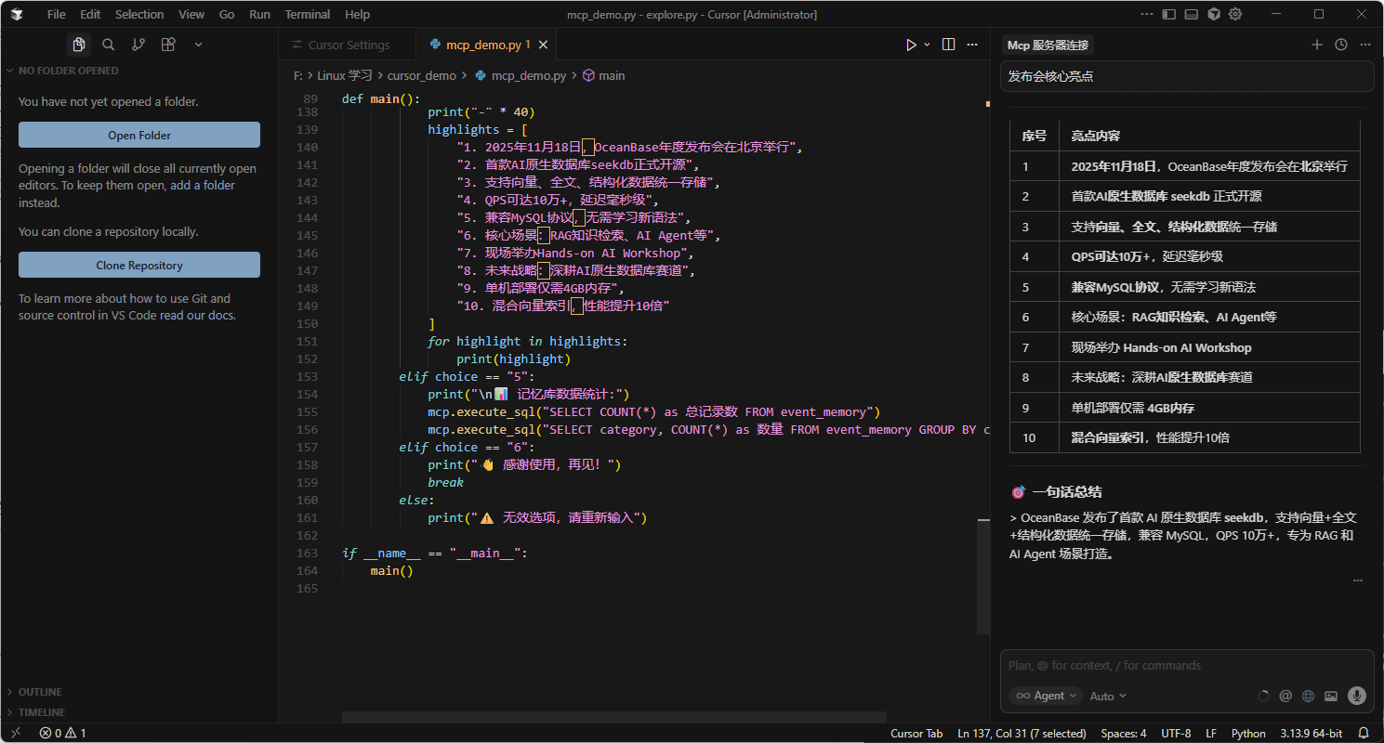Open the Source Control branch icon
This screenshot has width=1384, height=743.
click(138, 45)
